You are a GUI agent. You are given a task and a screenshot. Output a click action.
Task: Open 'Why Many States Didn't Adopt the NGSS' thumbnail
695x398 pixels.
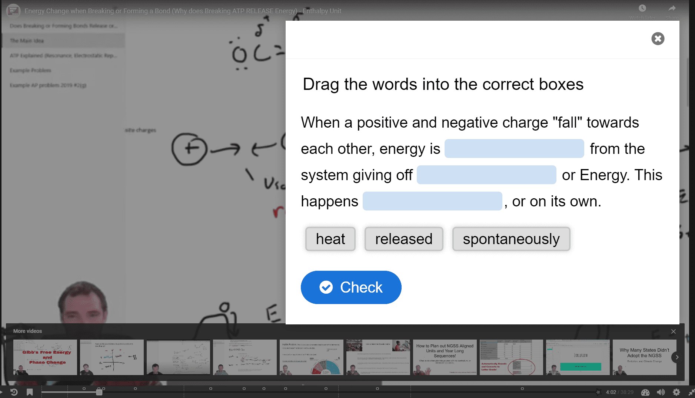645,357
